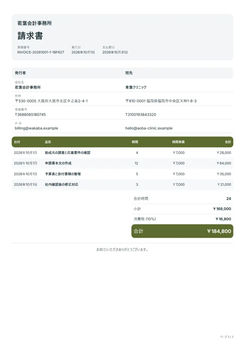Click the 合計 column header in table
This screenshot has height=347, width=245.
click(228, 142)
